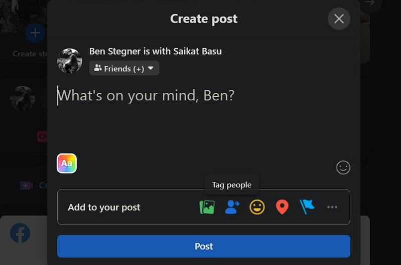Open more post options ellipsis

[332, 207]
